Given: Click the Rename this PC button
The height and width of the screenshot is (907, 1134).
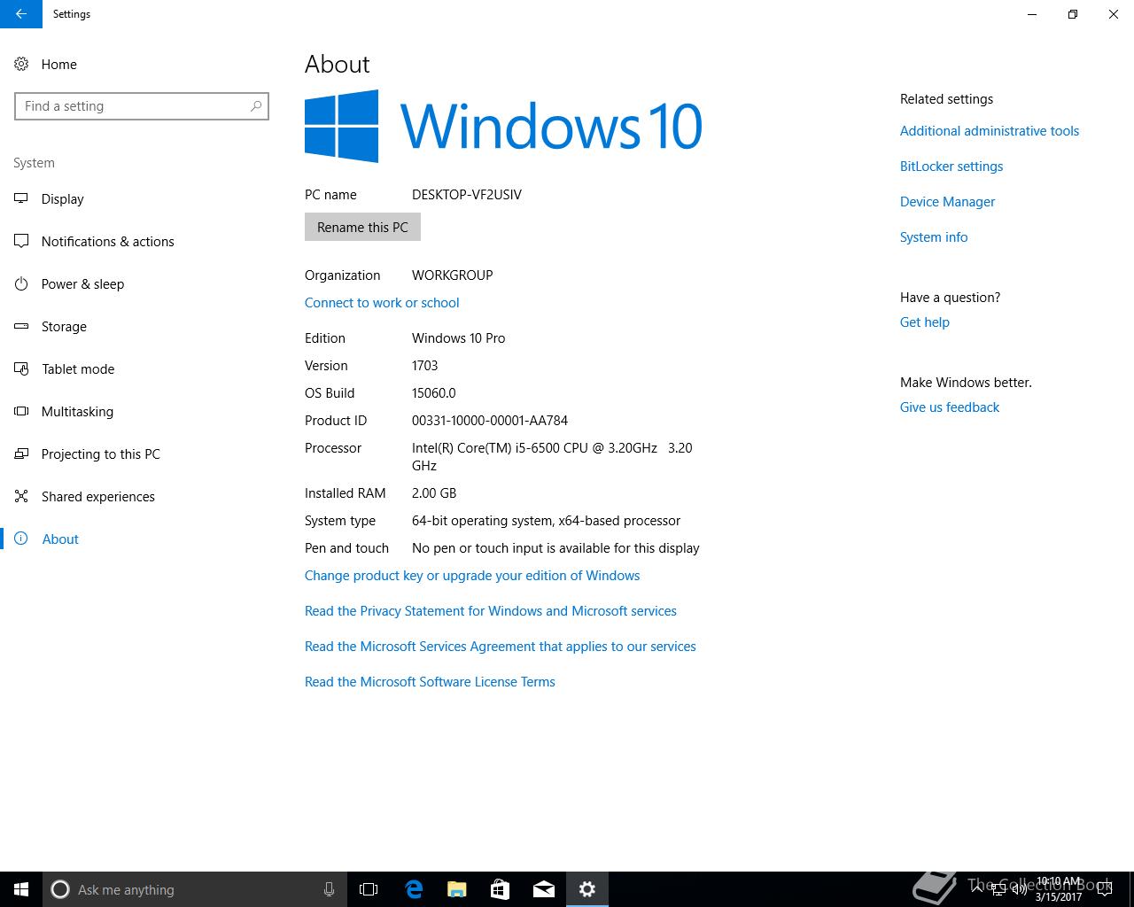Looking at the screenshot, I should coord(362,228).
